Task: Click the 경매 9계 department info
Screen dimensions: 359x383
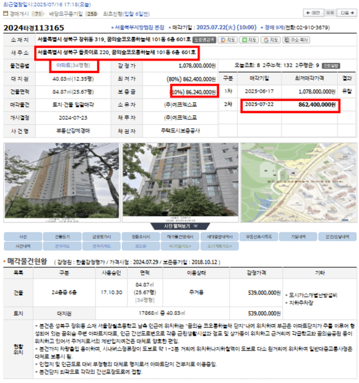Action: (274, 28)
